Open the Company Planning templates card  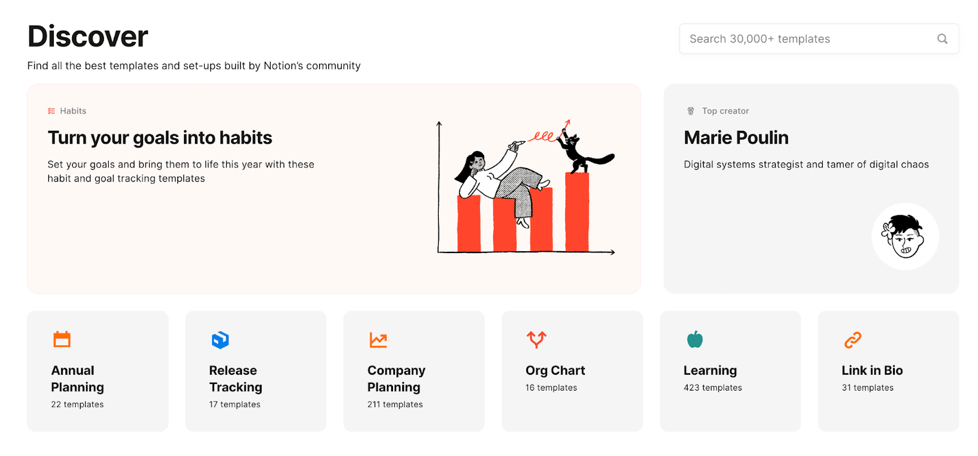(x=414, y=370)
